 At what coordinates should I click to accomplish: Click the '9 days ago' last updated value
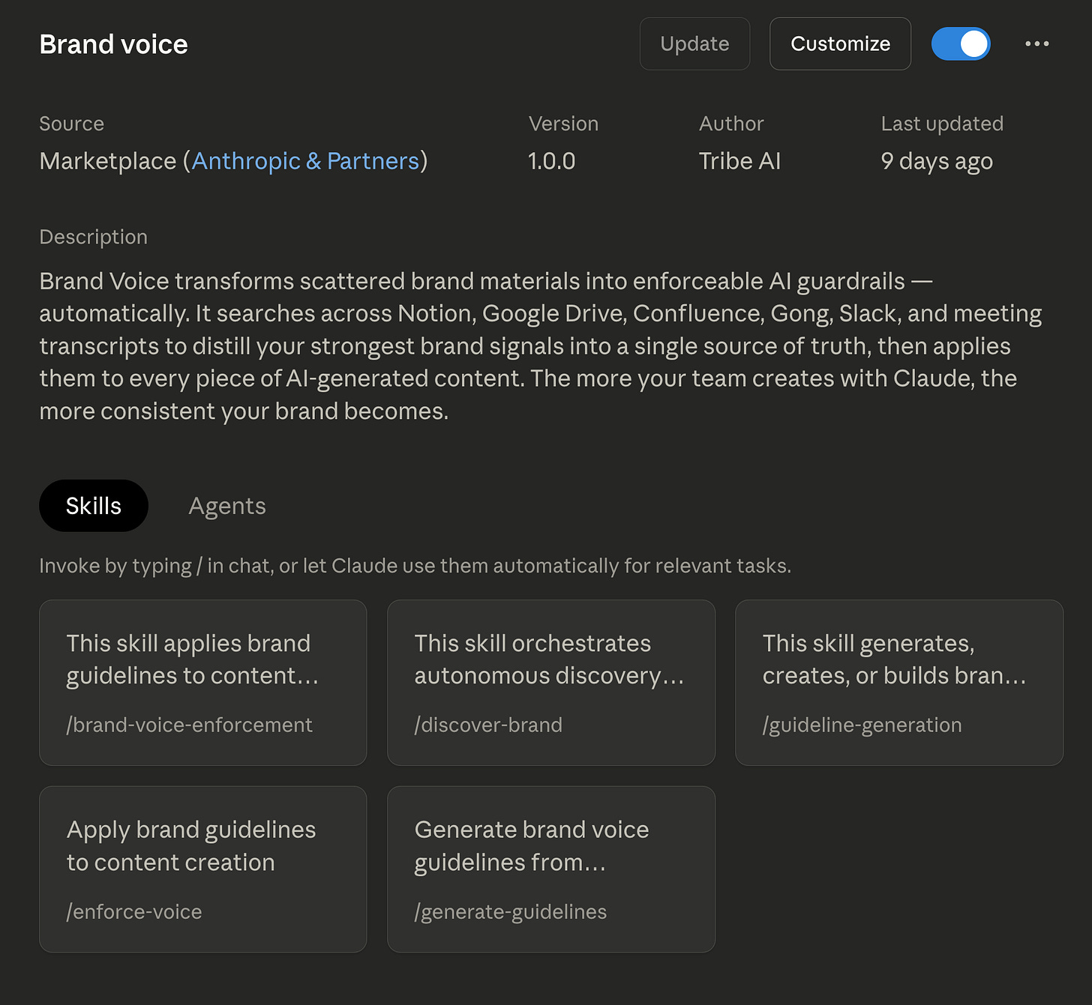click(x=937, y=161)
